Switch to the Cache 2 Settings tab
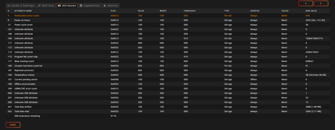Viewport: 335px width, 130px height. 20,6
